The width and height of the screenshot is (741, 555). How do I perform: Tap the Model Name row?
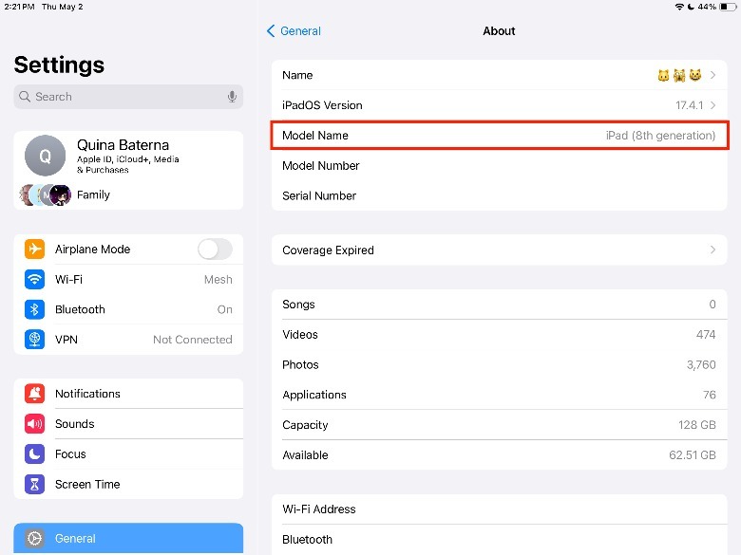(x=499, y=136)
